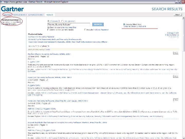Select the All Research radio button

(x=48, y=21)
